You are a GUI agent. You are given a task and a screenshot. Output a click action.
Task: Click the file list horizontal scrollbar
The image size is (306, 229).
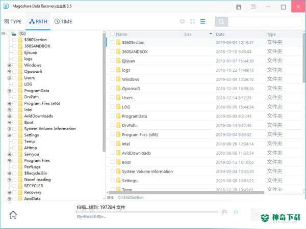pos(186,192)
